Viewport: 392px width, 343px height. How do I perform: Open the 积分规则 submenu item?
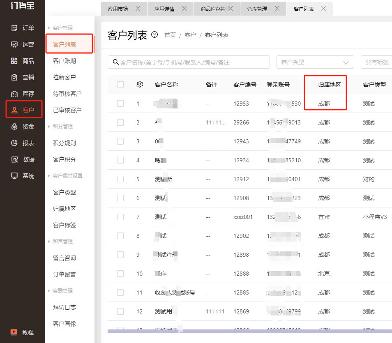click(x=65, y=143)
